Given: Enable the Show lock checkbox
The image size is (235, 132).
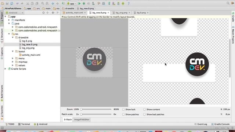Looking at the screenshot, I should (123, 109).
